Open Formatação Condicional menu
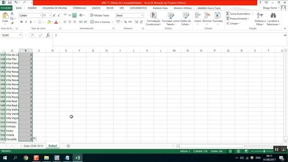This screenshot has width=288, height=162. point(153,19)
